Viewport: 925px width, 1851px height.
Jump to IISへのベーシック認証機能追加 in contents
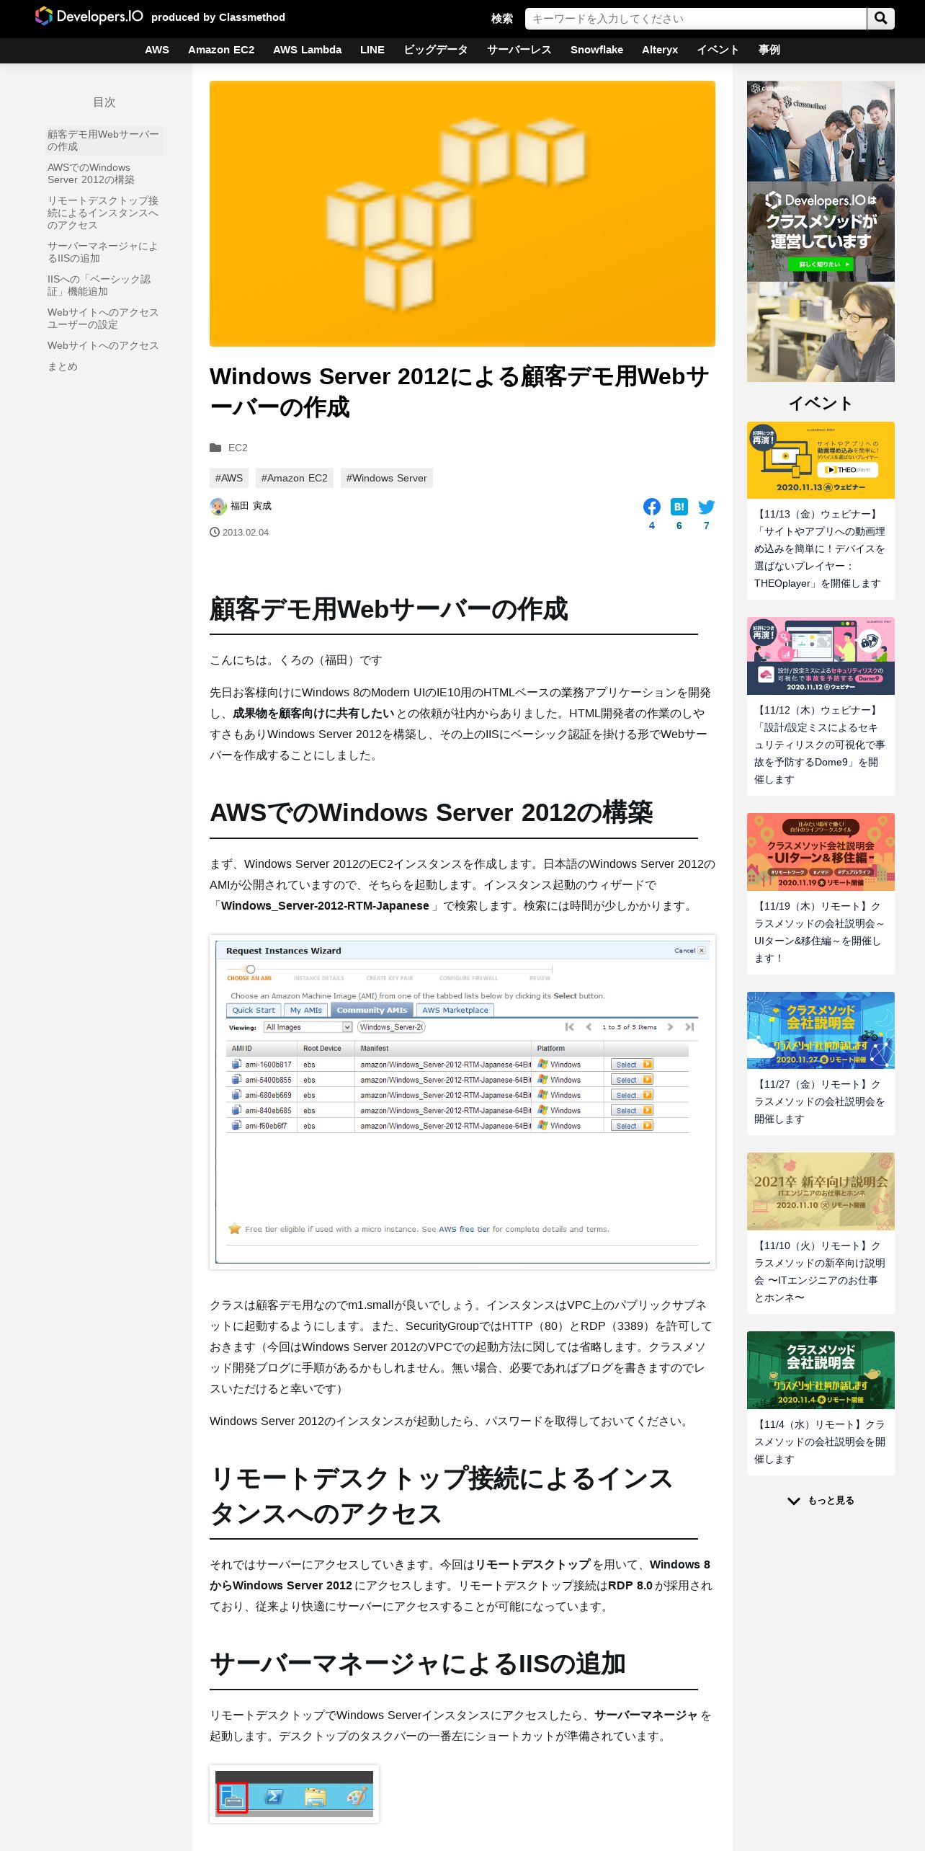pyautogui.click(x=104, y=285)
